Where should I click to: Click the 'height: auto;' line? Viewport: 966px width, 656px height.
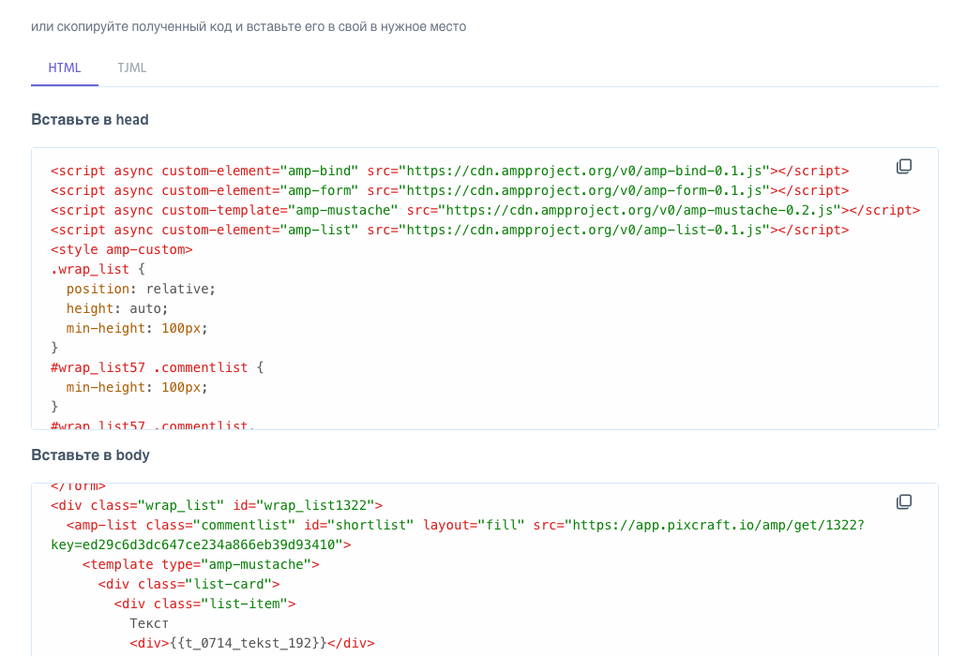[x=117, y=309]
